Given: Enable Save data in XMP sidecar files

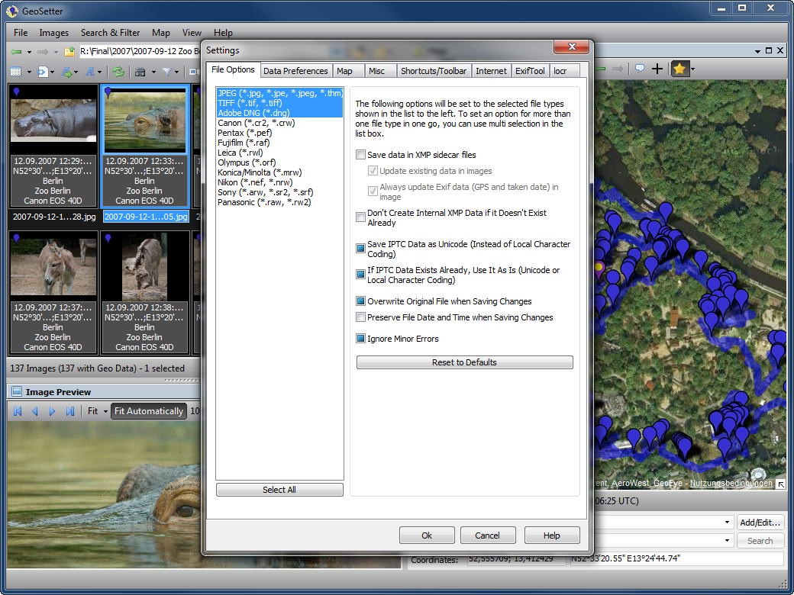Looking at the screenshot, I should tap(361, 155).
